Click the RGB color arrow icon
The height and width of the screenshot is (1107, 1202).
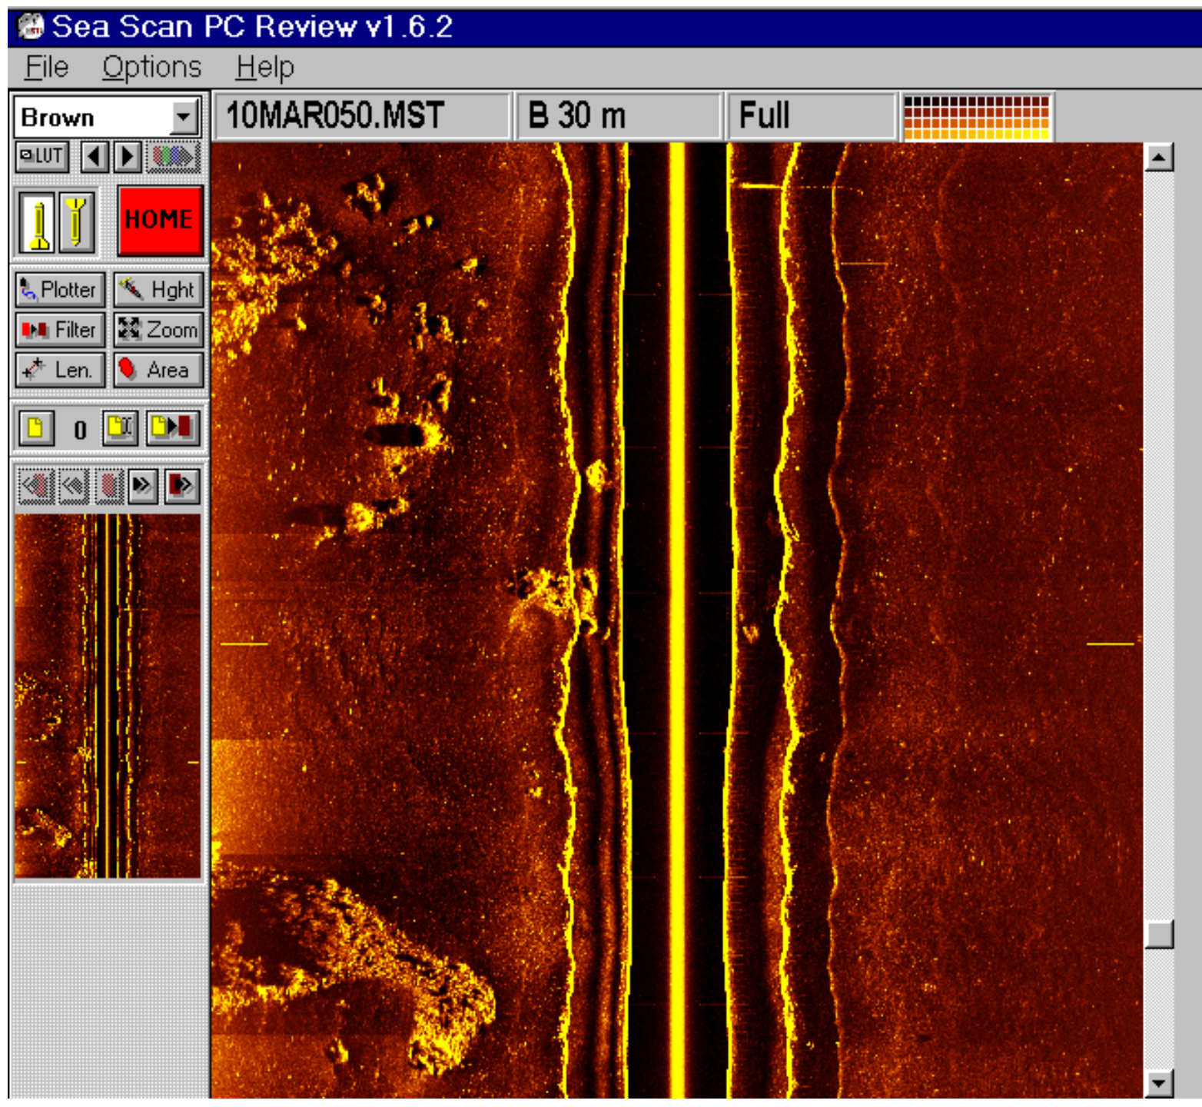coord(174,157)
